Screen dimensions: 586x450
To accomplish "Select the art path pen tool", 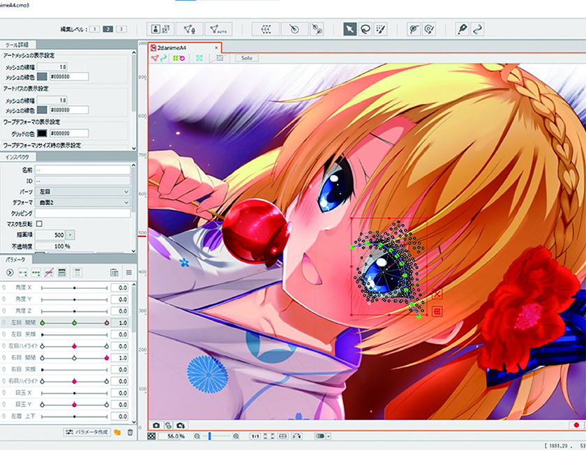I will pos(463,29).
